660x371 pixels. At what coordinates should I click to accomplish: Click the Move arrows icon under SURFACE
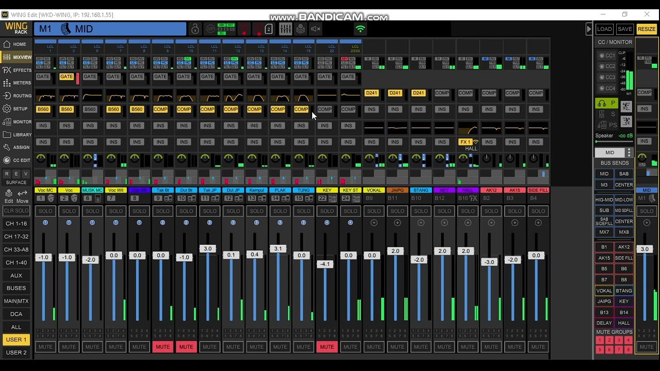pyautogui.click(x=23, y=196)
